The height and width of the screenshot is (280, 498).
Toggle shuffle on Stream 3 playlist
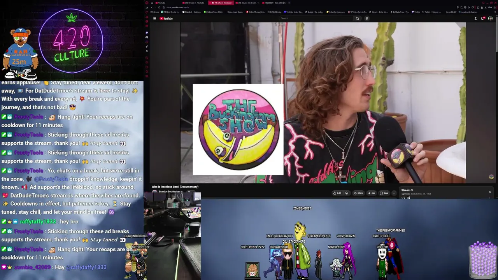(x=409, y=198)
